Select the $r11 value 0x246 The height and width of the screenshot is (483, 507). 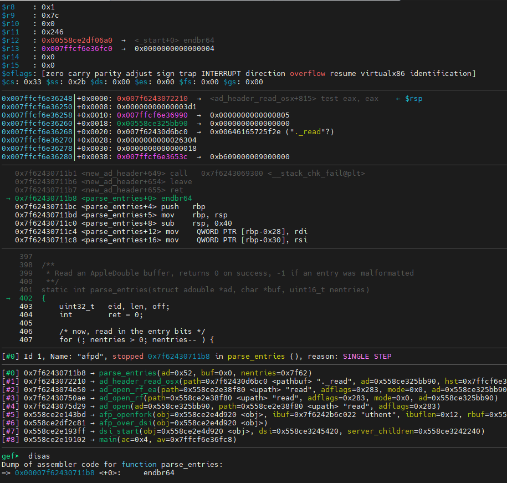click(53, 32)
